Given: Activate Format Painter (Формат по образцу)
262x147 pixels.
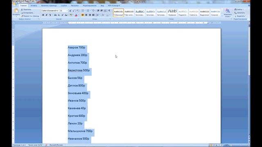Looking at the screenshot, I should [30, 16].
